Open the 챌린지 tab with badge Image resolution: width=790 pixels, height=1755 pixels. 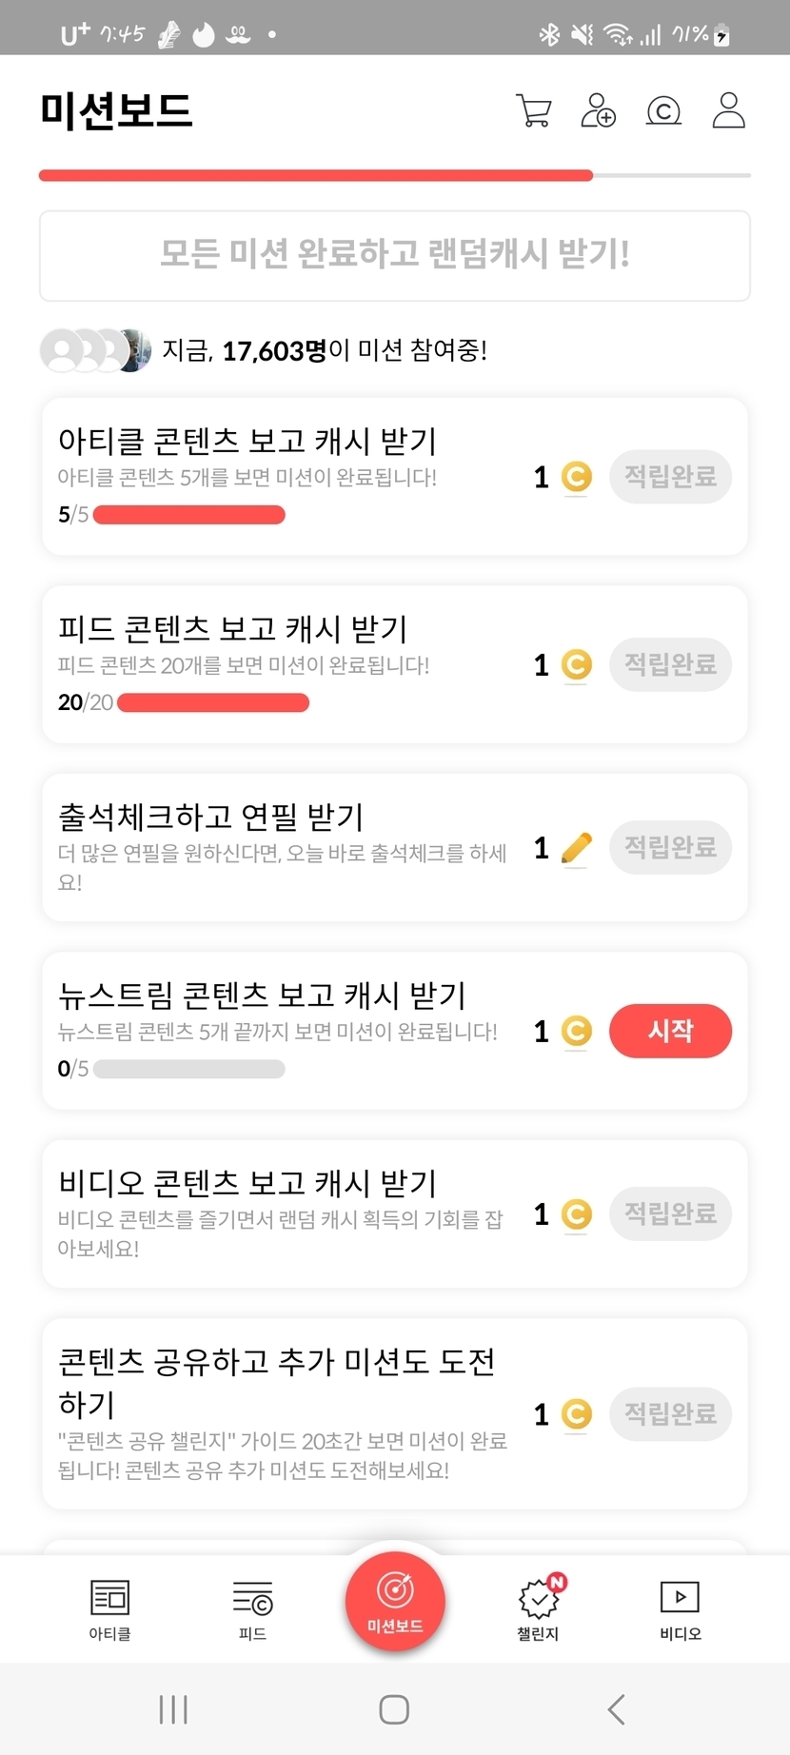click(x=539, y=1608)
